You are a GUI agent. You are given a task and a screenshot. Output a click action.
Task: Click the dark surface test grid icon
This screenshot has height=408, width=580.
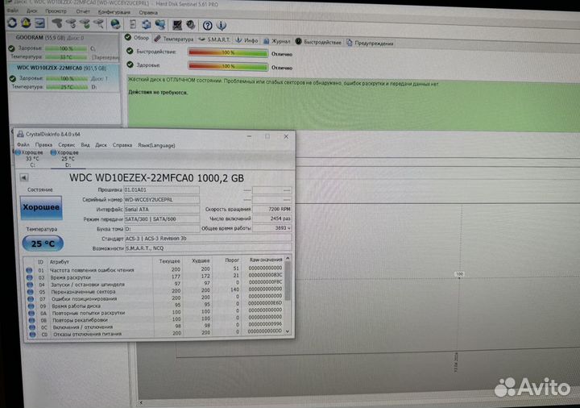177,25
